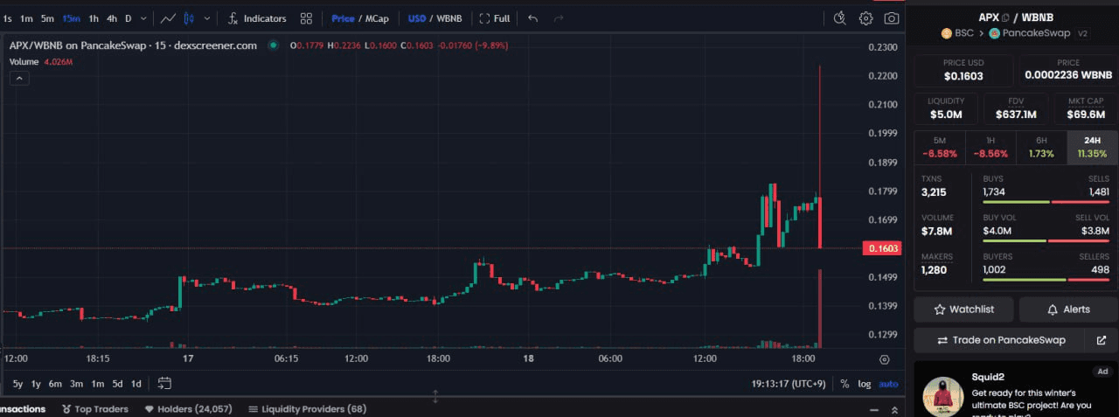Click the FDV $637.1M box

pyautogui.click(x=1015, y=108)
